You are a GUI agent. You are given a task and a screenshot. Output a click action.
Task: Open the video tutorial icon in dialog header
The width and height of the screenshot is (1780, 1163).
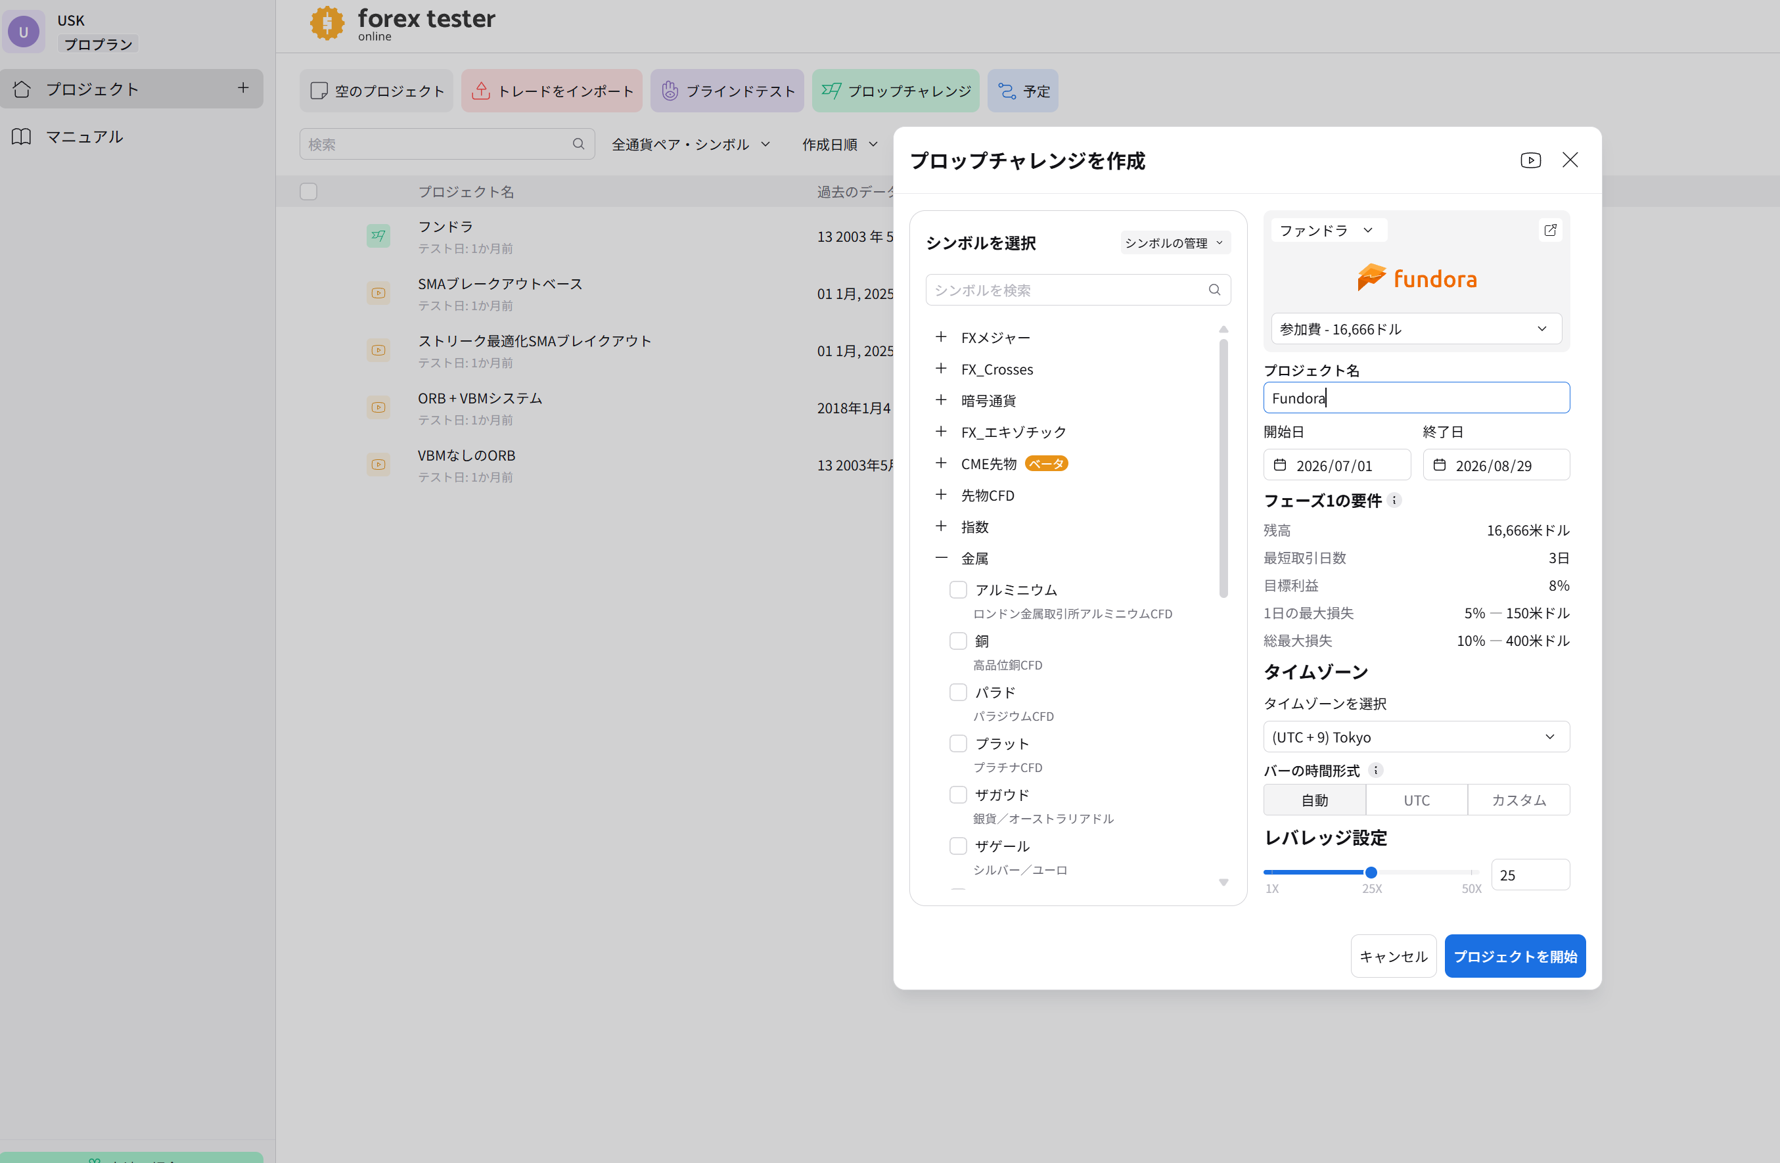1530,160
